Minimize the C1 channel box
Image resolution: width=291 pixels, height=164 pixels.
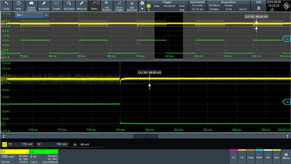click(x=27, y=152)
